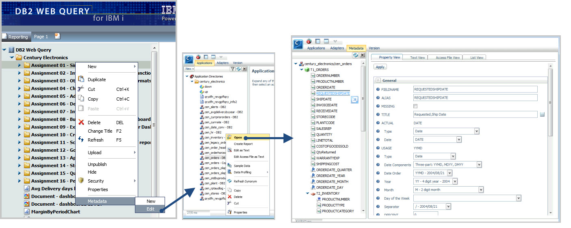Click the Edit as Text icon in the synonym menu

pos(230,150)
